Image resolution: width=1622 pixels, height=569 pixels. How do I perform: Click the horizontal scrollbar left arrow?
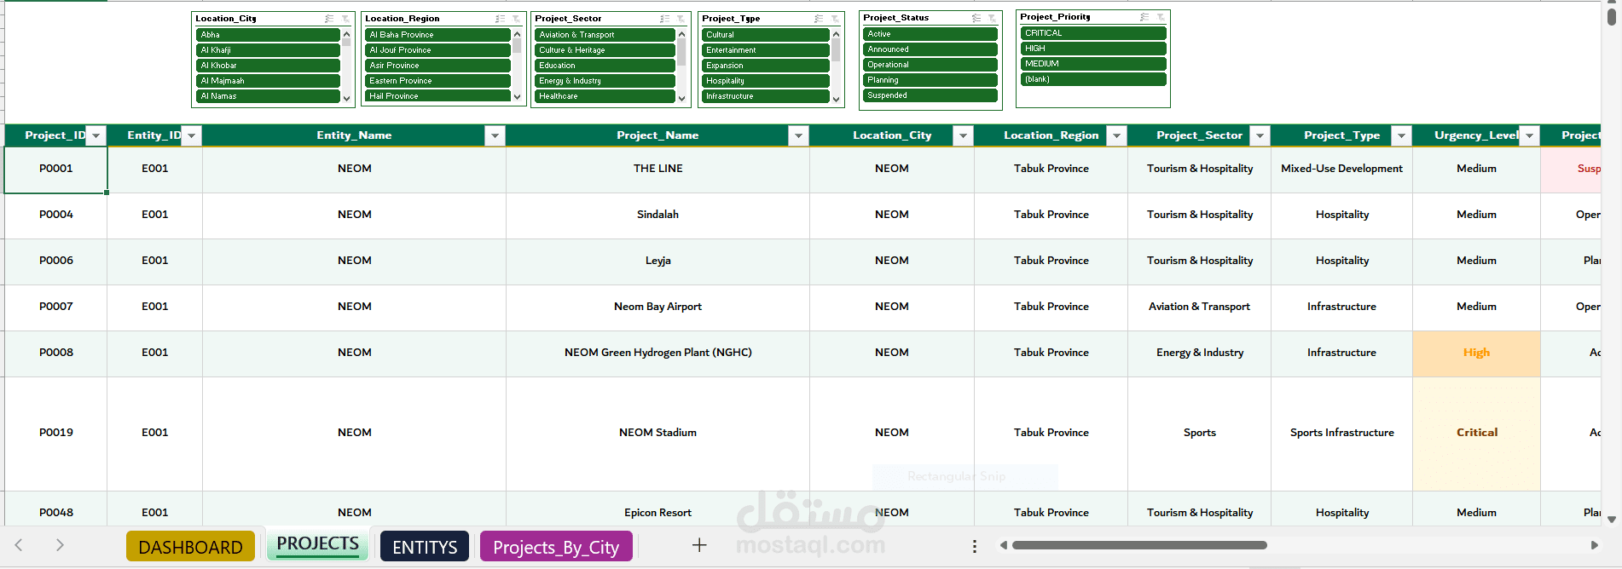1004,545
